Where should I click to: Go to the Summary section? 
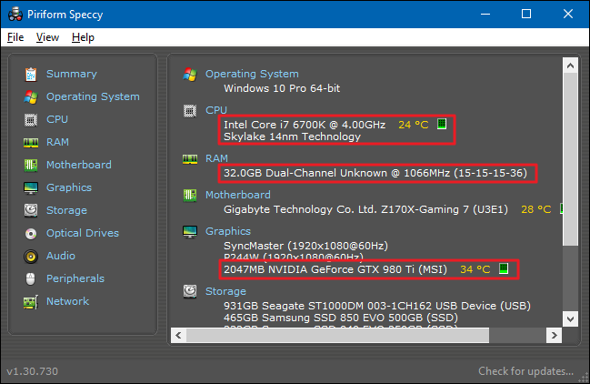72,74
